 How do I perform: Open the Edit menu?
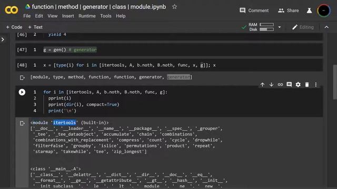[39, 16]
